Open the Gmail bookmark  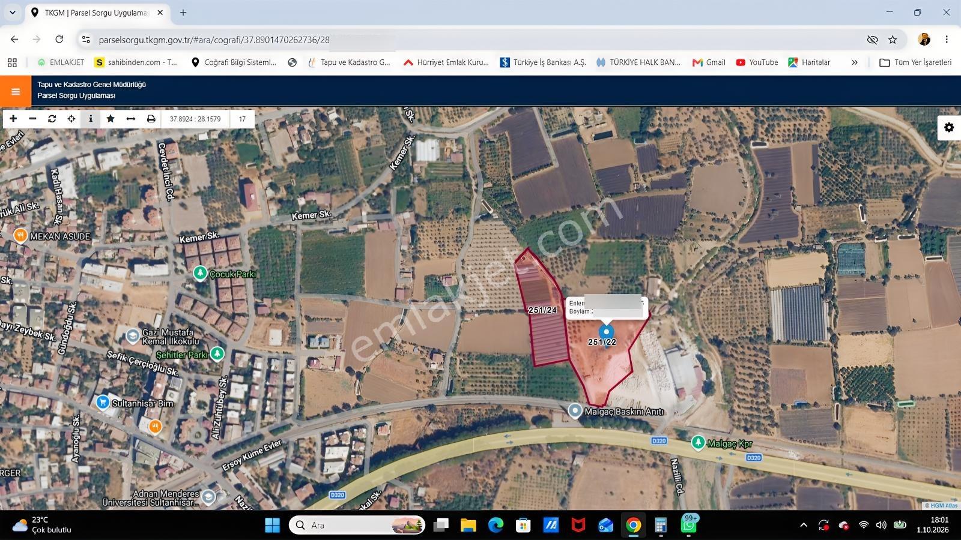(709, 62)
